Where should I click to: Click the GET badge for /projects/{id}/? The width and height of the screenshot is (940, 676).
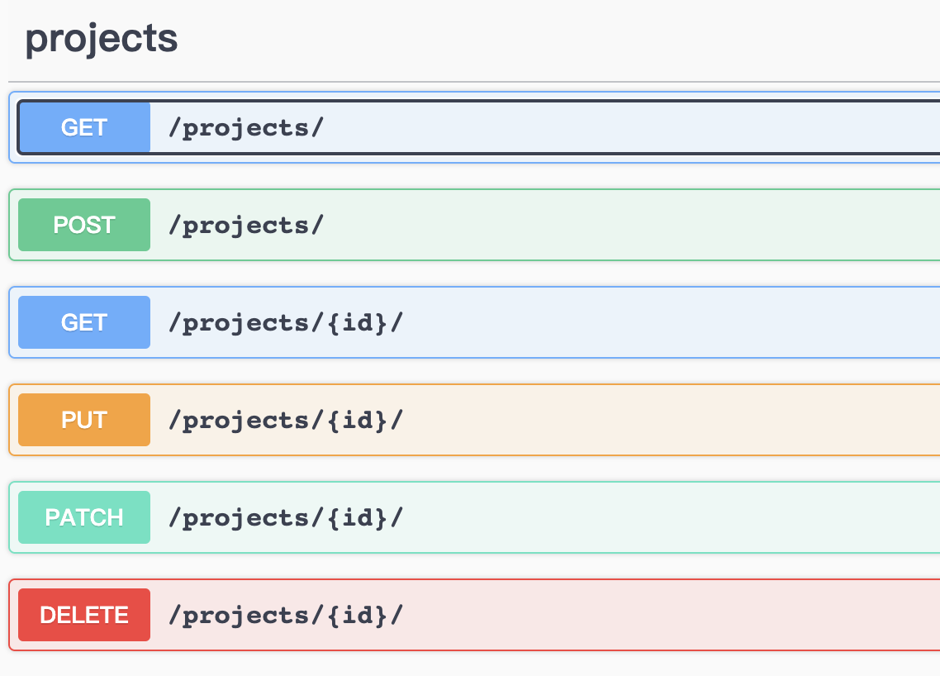point(84,322)
